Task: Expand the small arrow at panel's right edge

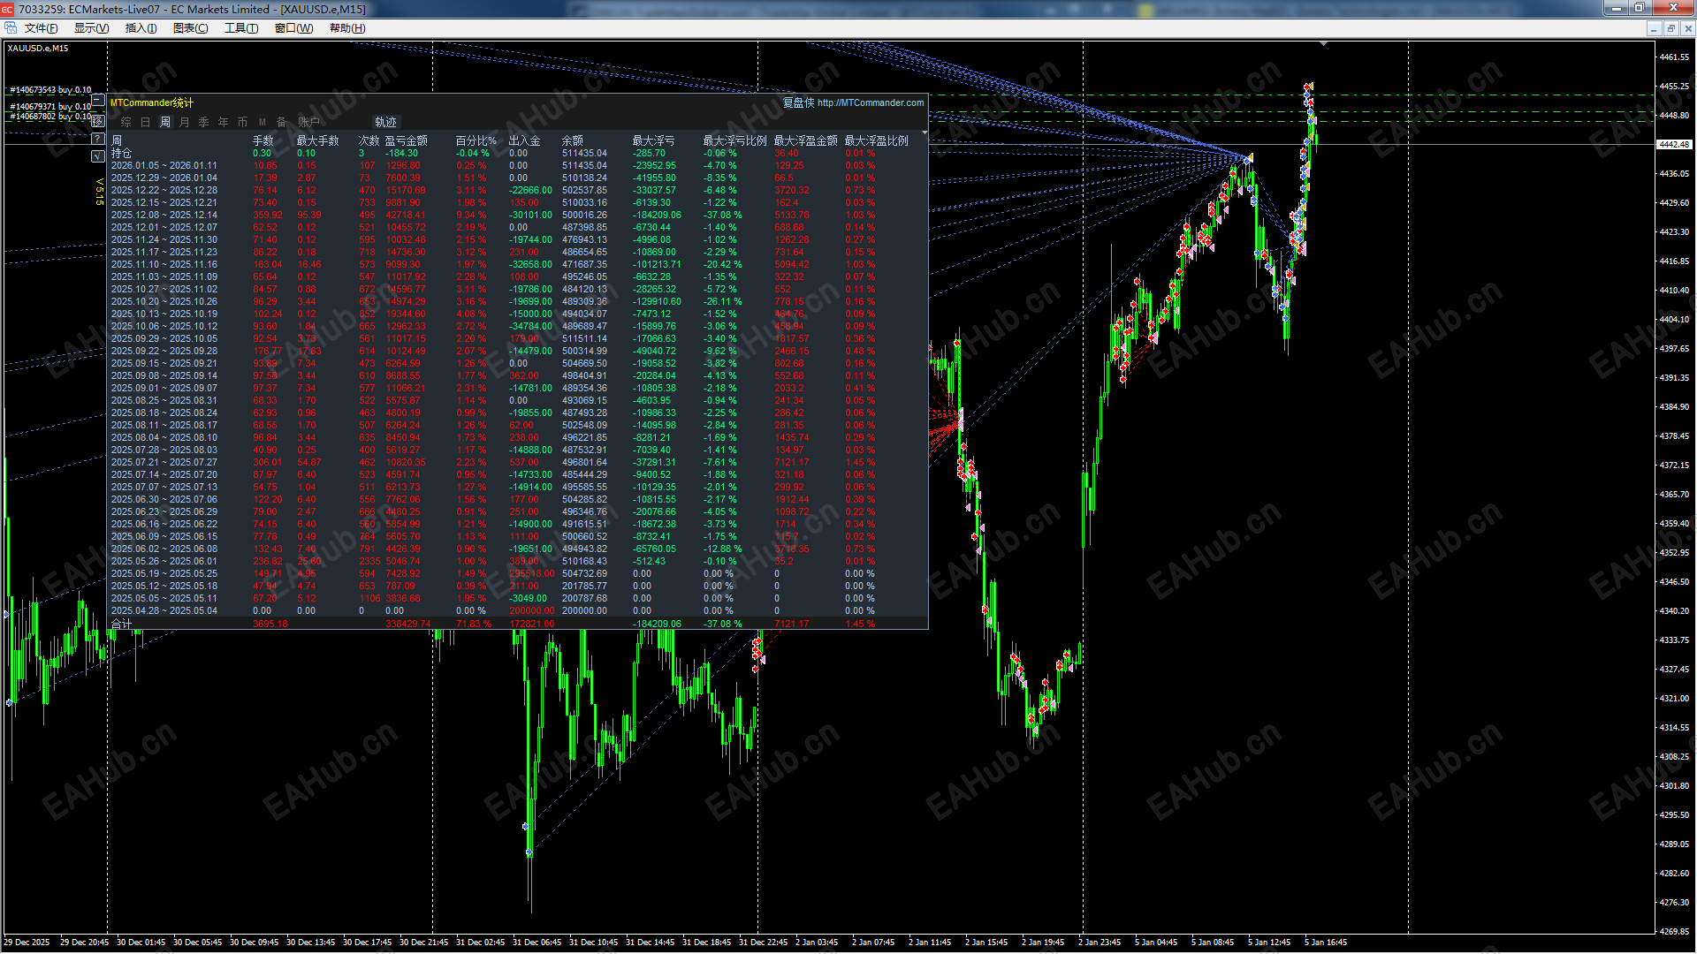Action: pyautogui.click(x=925, y=132)
